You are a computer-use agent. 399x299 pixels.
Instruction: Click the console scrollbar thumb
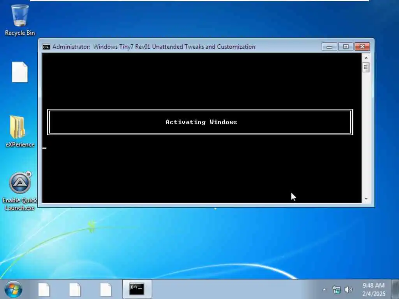[x=366, y=67]
